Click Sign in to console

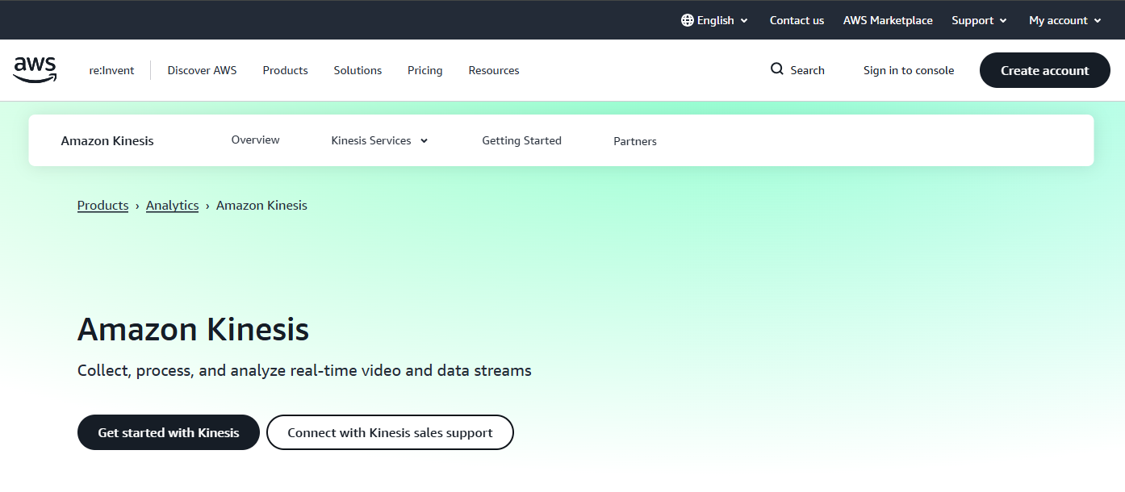[908, 70]
